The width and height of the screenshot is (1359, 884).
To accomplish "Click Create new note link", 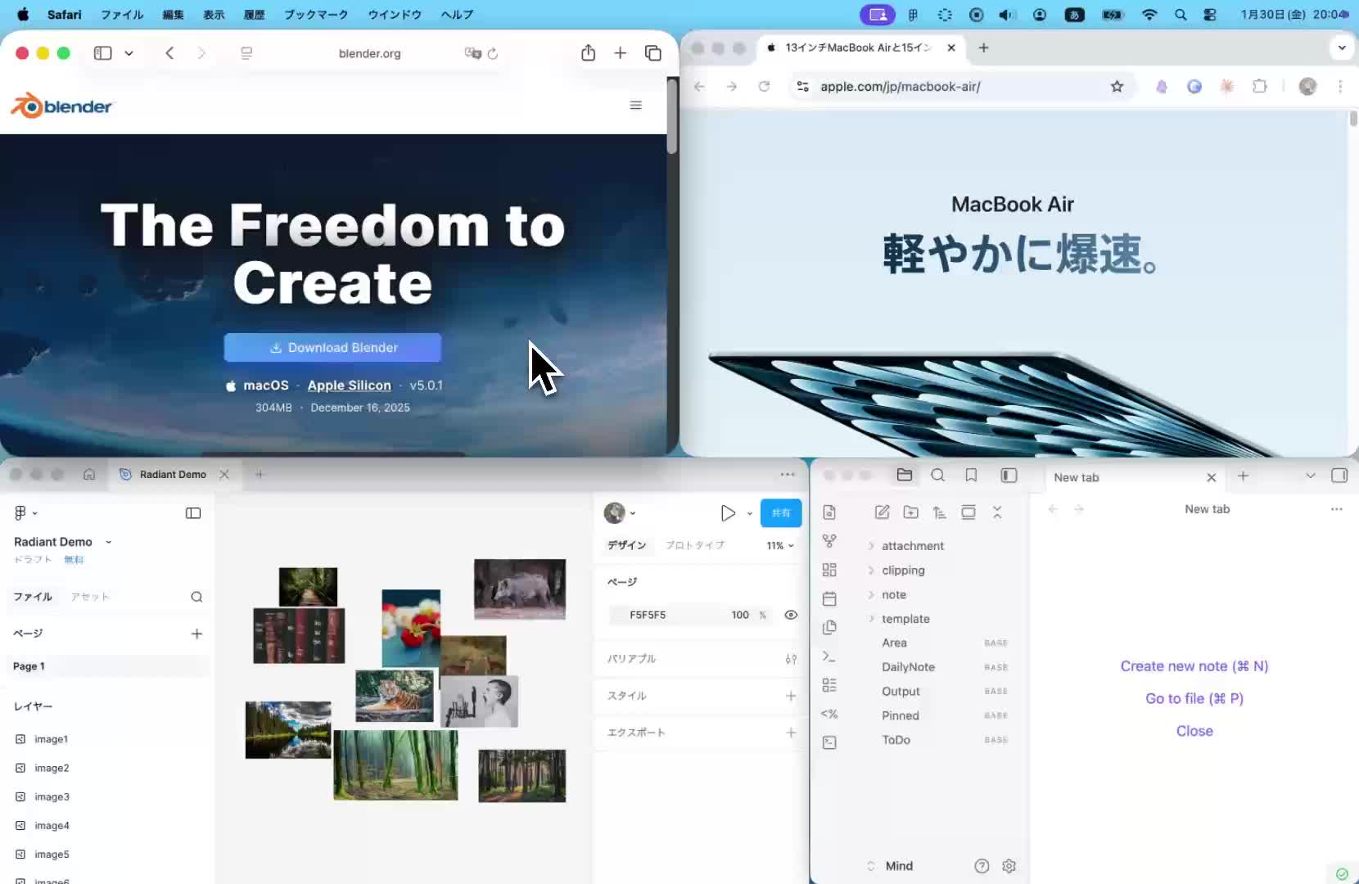I will pos(1194,666).
